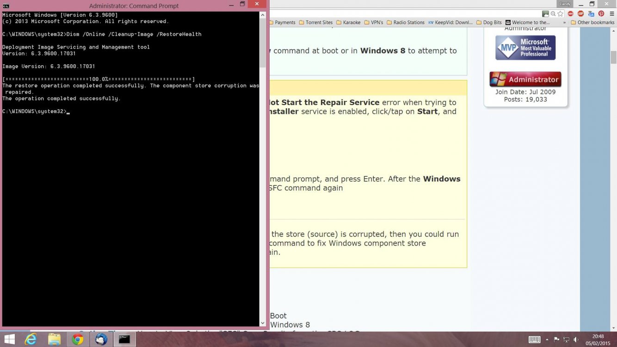Image resolution: width=617 pixels, height=347 pixels.
Task: Minimize the Chrome window
Action: pyautogui.click(x=581, y=4)
